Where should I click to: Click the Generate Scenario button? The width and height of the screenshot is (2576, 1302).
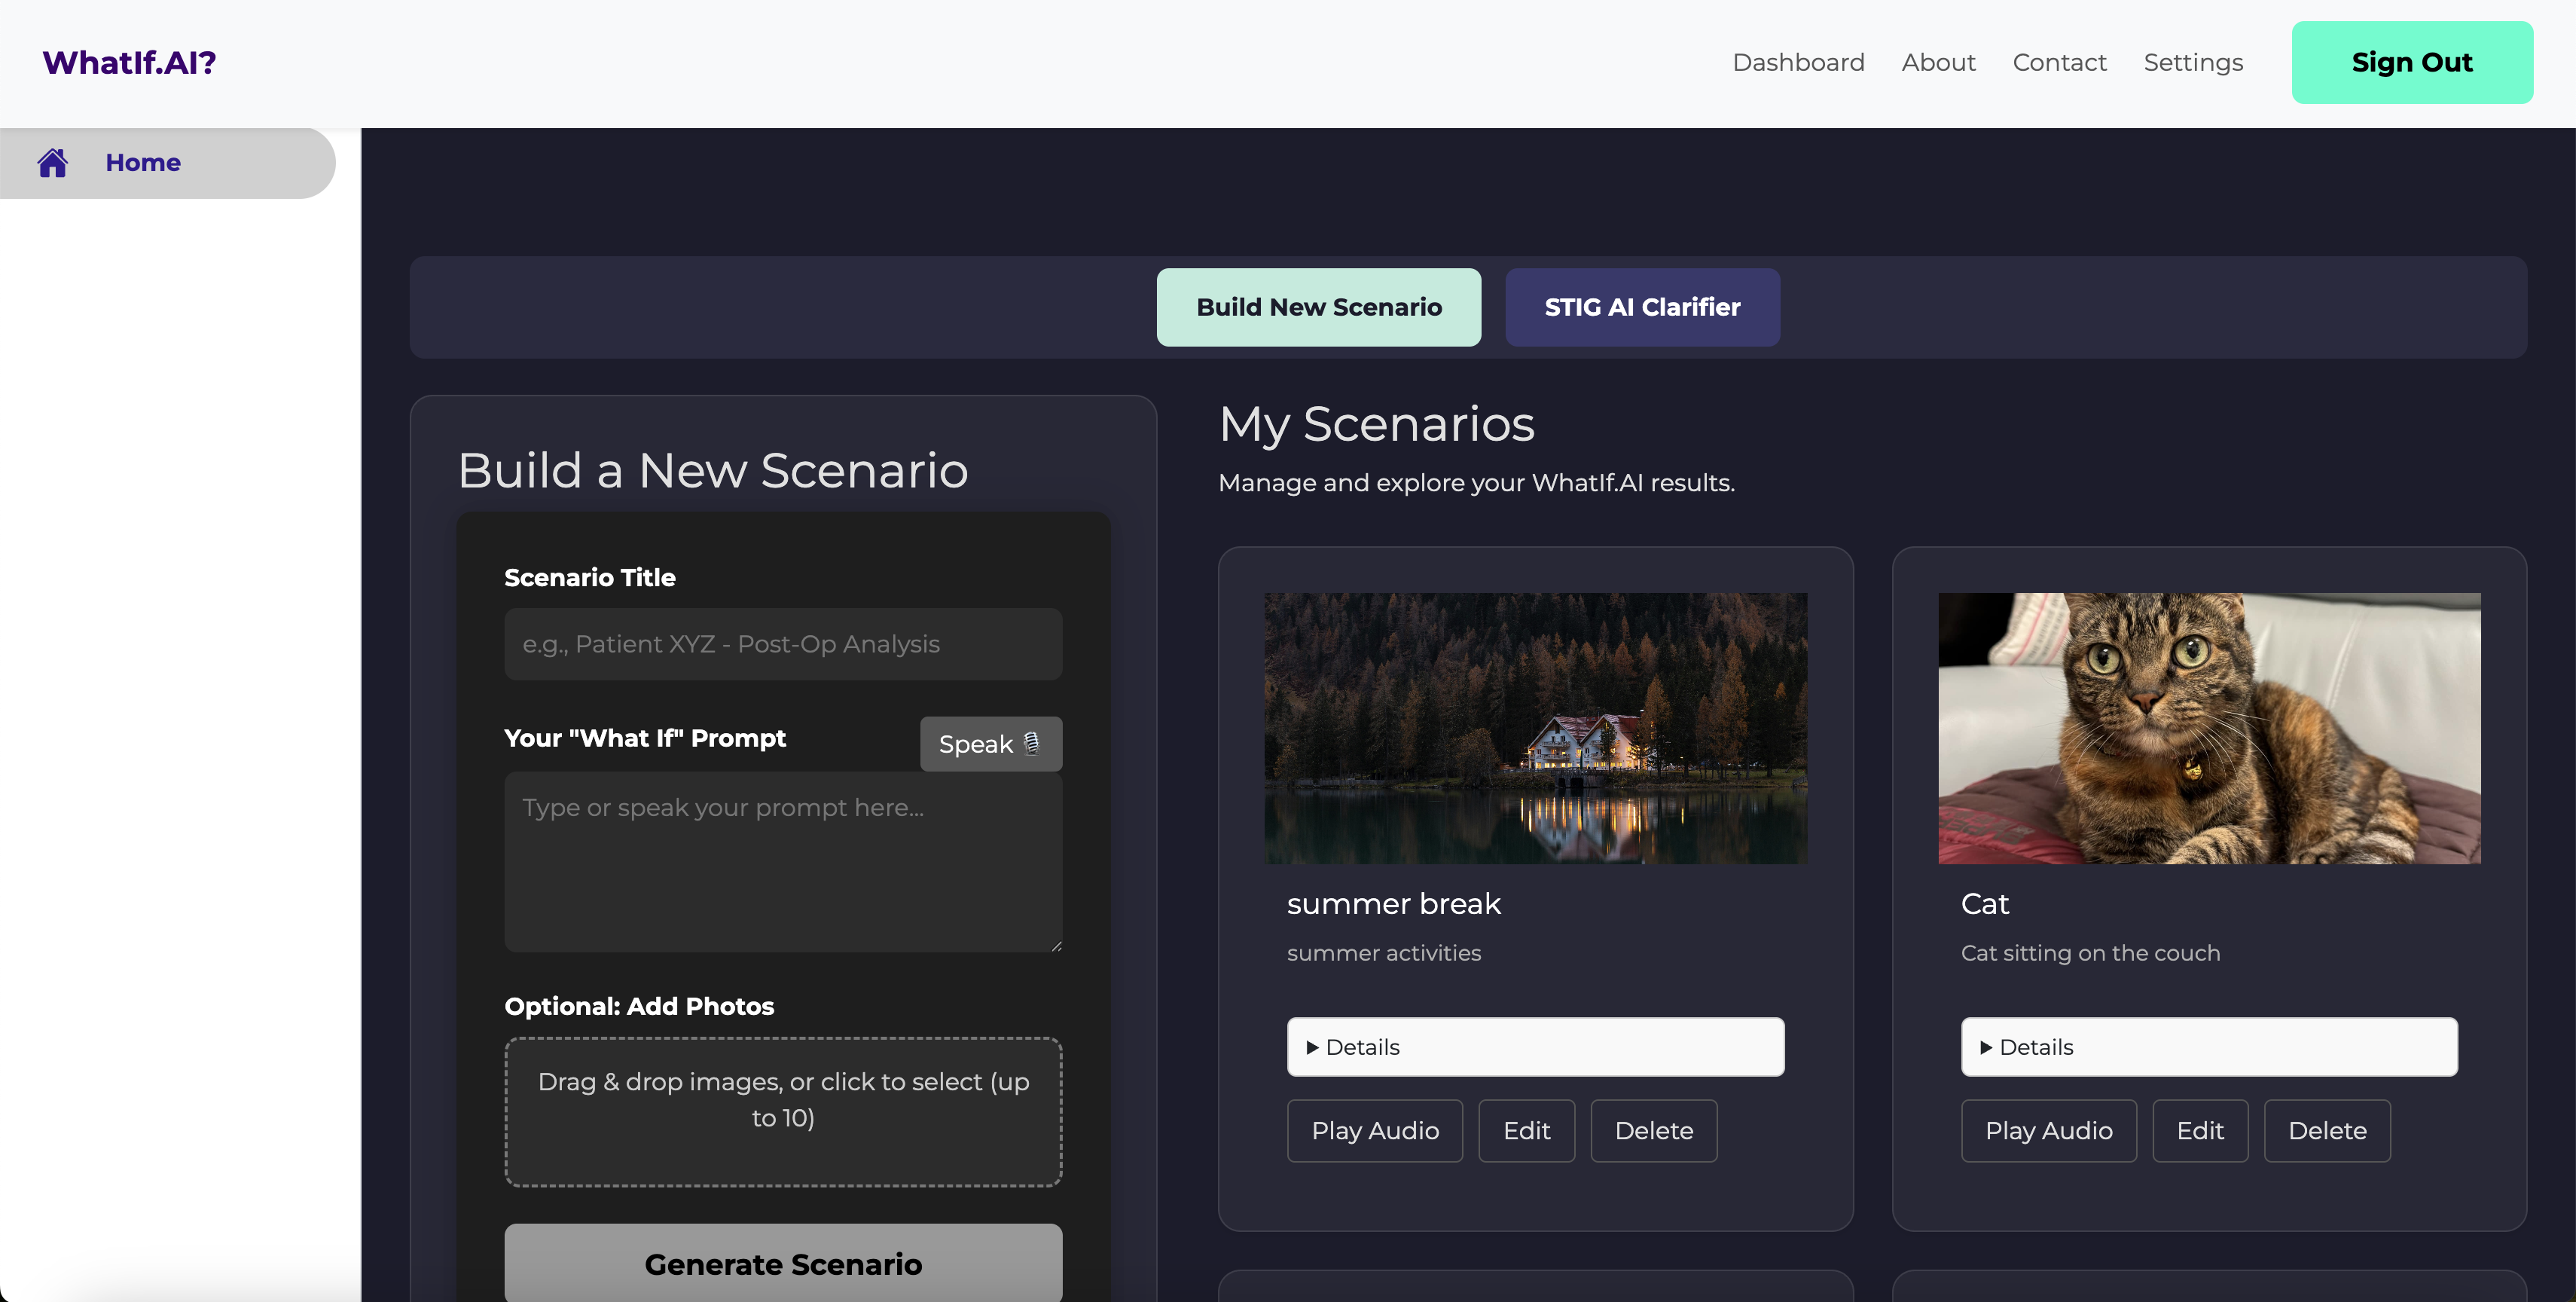click(x=783, y=1264)
